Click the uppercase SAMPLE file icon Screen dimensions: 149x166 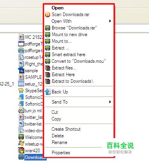pos(21,77)
